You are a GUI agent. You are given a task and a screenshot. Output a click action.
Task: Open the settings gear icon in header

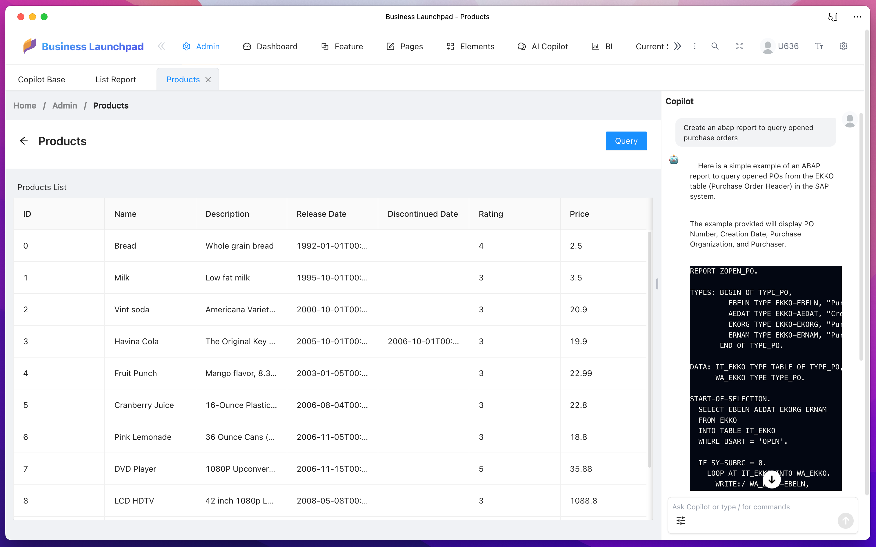(x=844, y=46)
